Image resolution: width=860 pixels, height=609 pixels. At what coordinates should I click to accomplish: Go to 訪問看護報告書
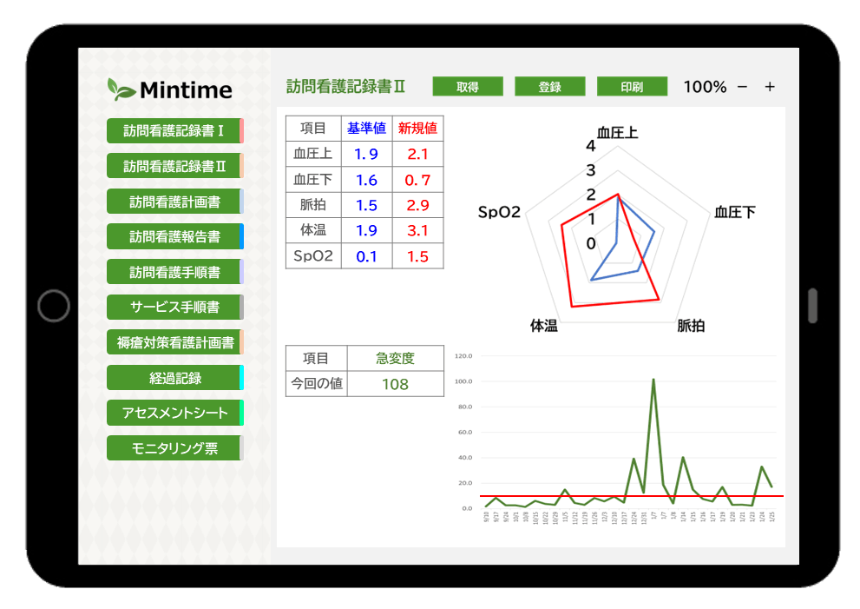(x=174, y=236)
